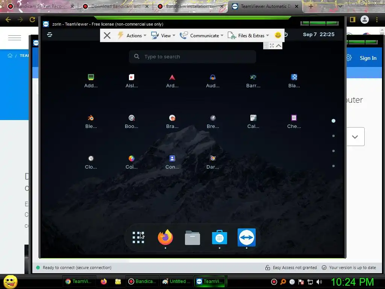The image size is (385, 289).
Task: Launch Firefox from the Zorin dock
Action: point(165,237)
